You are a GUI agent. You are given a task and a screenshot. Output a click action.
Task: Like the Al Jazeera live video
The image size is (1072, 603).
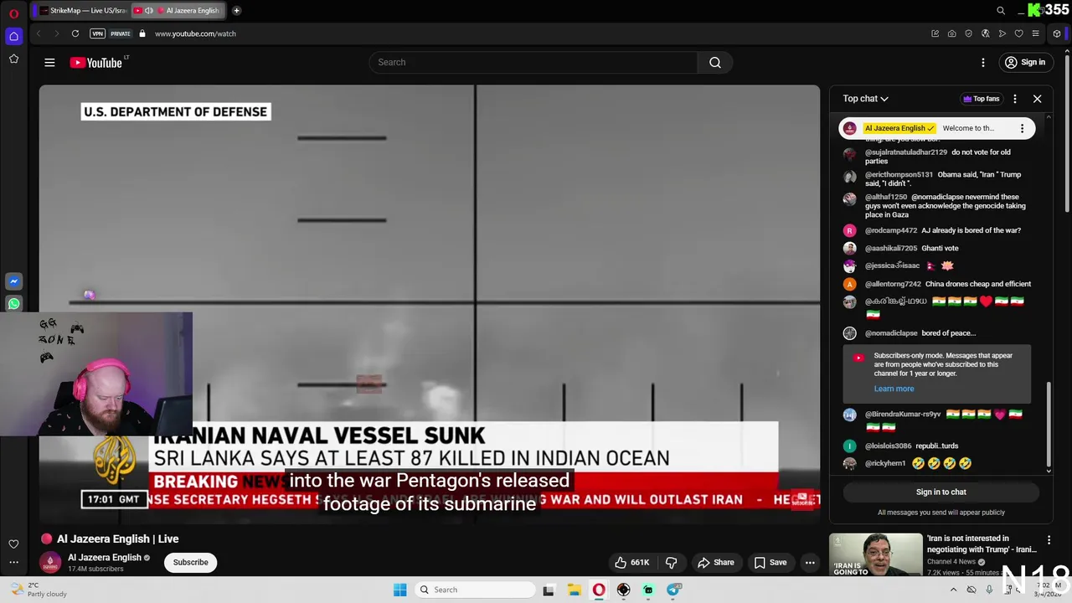click(631, 562)
